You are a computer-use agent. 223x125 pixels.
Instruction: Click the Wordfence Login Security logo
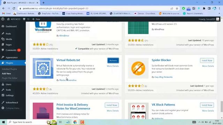pyautogui.click(x=43, y=27)
